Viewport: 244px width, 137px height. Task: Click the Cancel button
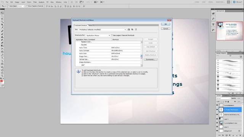pos(165,29)
